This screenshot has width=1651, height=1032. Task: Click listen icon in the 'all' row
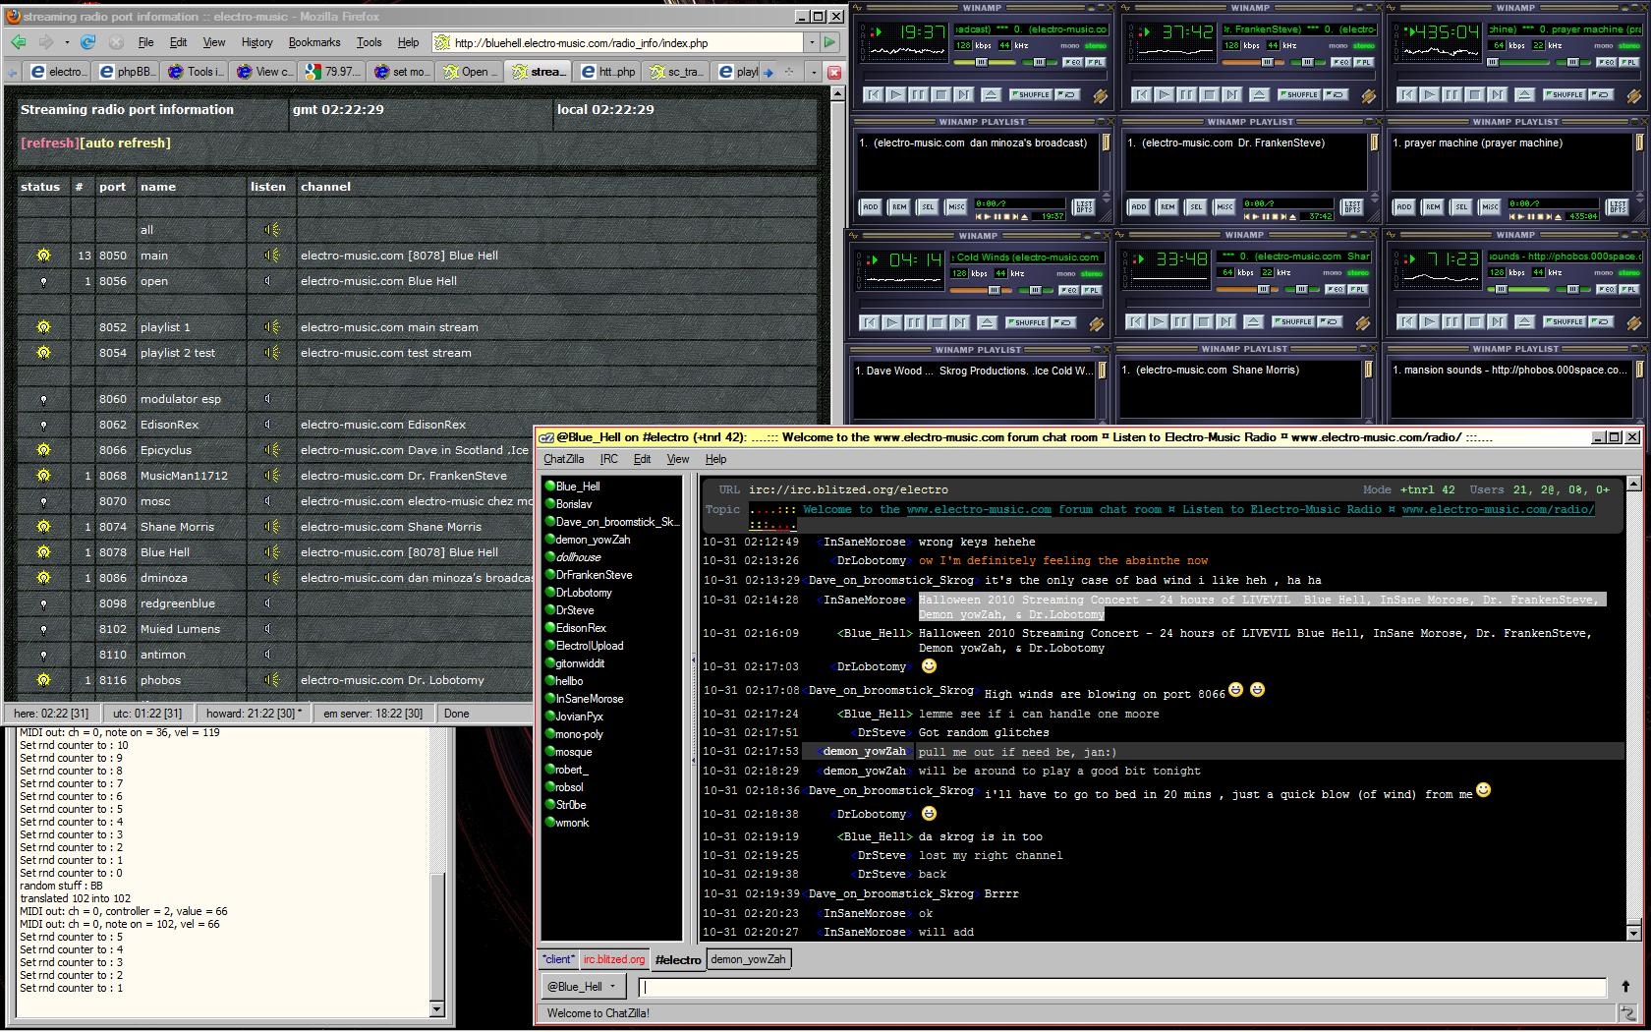point(270,230)
